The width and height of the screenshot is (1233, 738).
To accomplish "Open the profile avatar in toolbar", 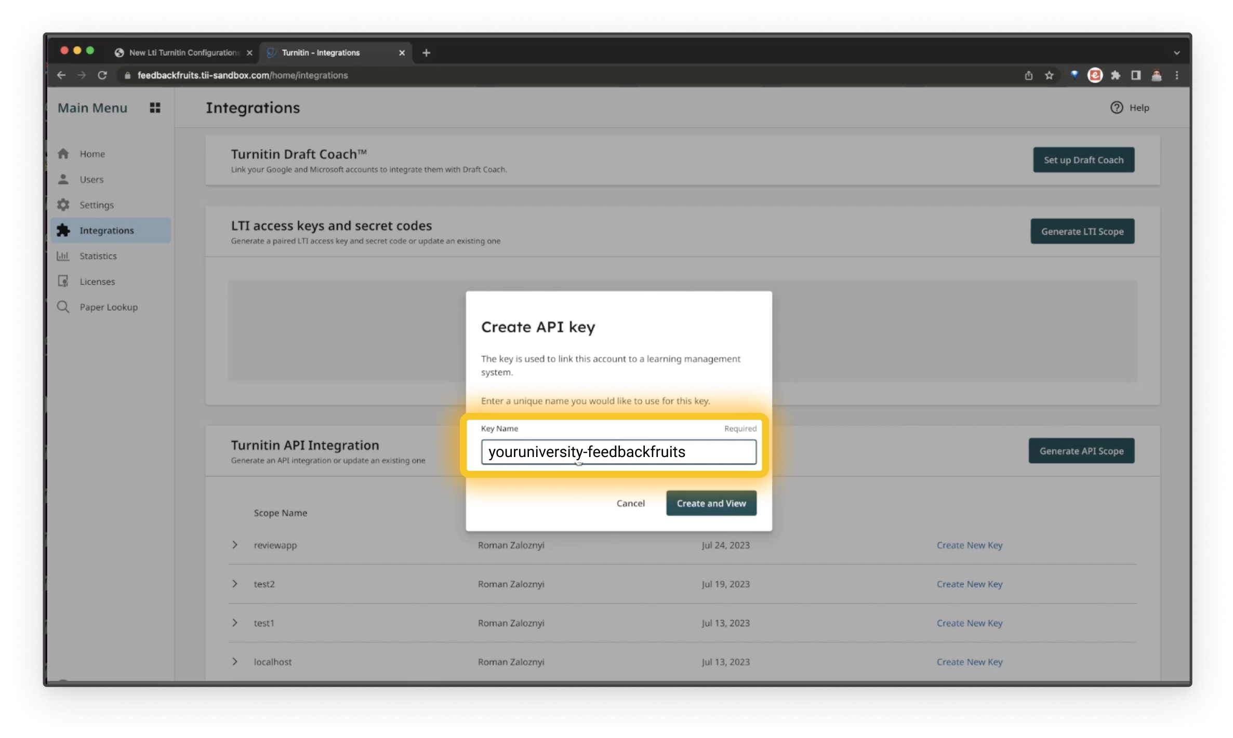I will (1156, 75).
